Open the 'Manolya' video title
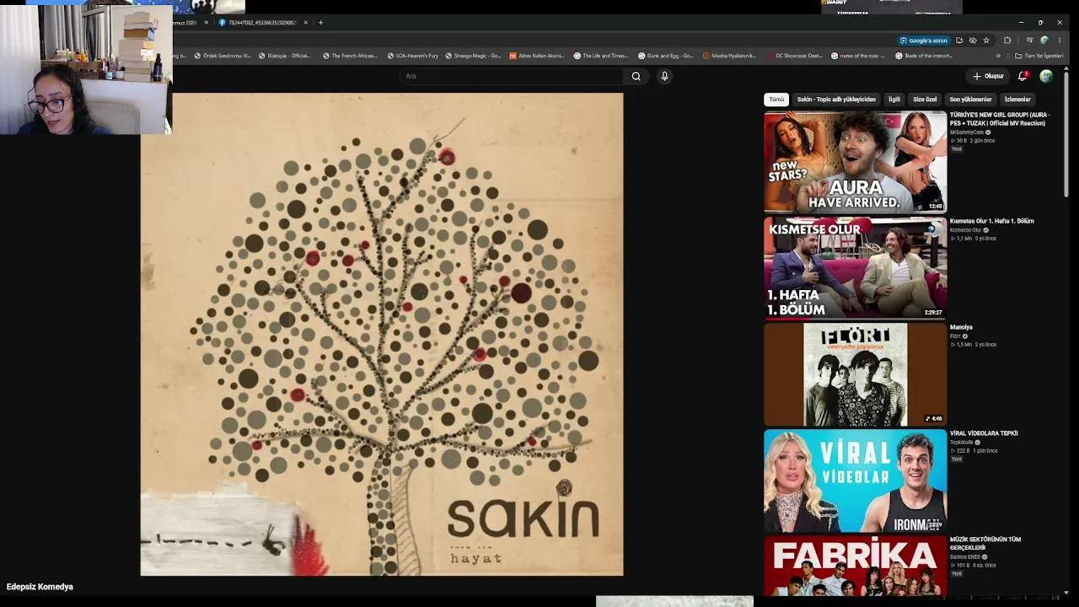Image resolution: width=1079 pixels, height=607 pixels. point(961,327)
